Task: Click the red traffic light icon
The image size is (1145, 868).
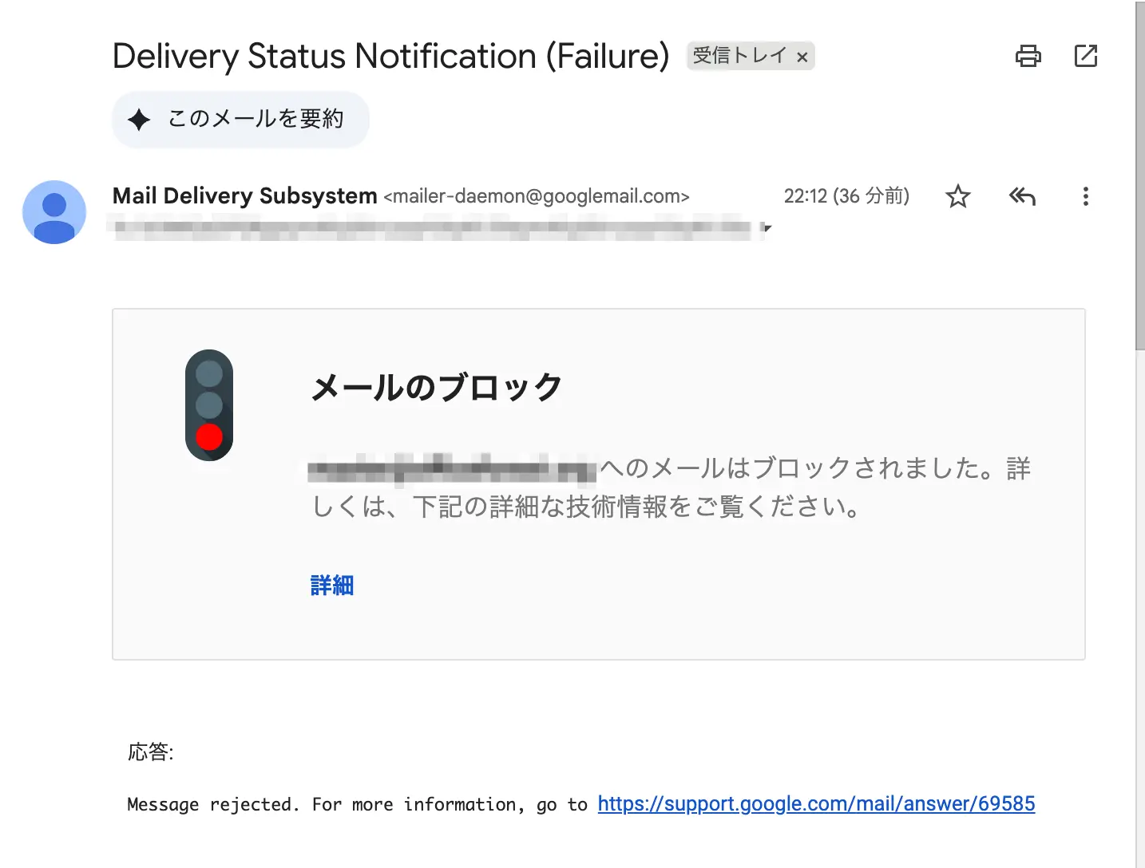Action: [209, 405]
